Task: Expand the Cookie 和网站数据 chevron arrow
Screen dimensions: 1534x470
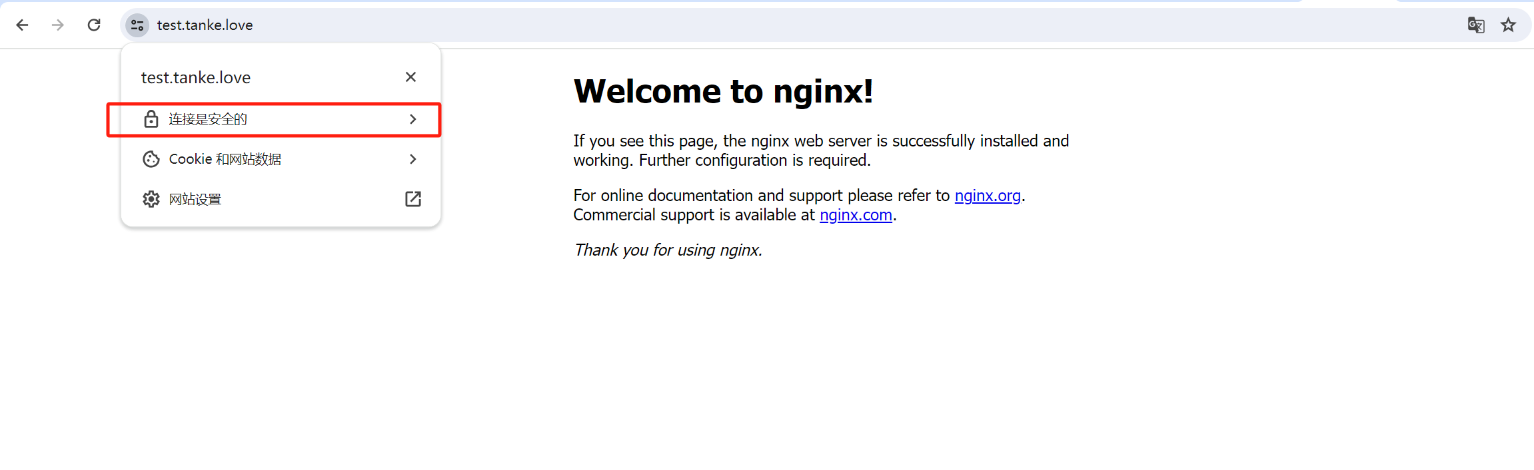Action: click(413, 159)
